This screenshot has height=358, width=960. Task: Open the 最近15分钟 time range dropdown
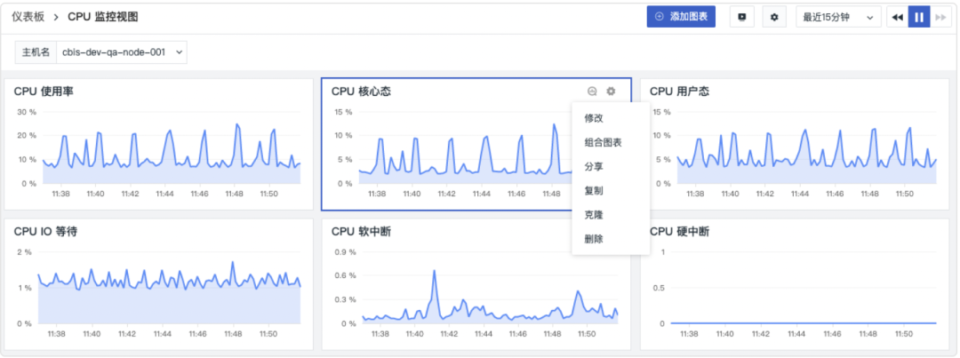pos(838,17)
